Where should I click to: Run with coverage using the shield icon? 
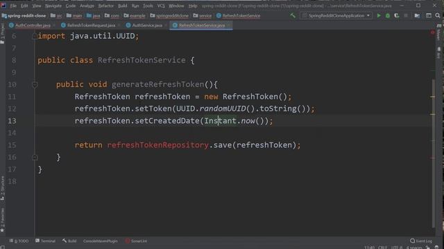coord(397,15)
